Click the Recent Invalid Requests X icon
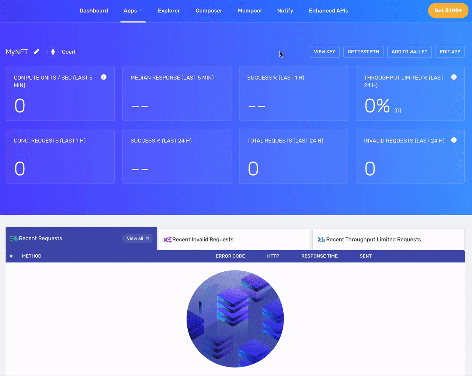472x376 pixels. point(169,239)
